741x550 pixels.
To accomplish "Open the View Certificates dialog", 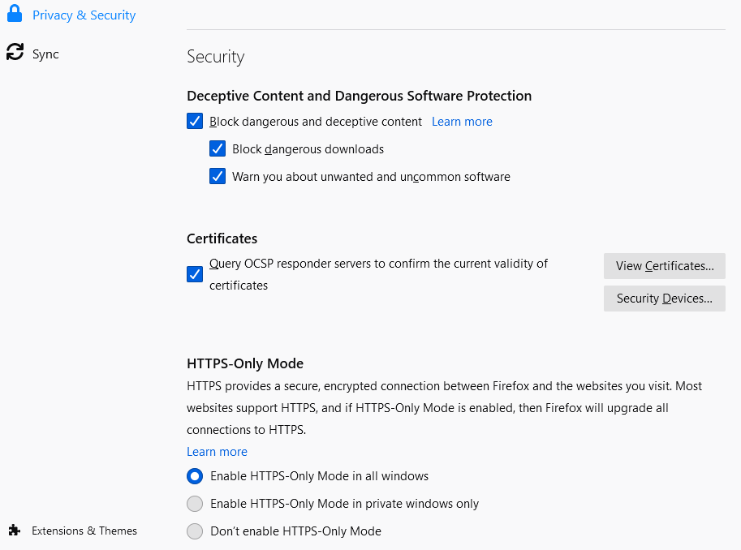I will click(x=664, y=266).
